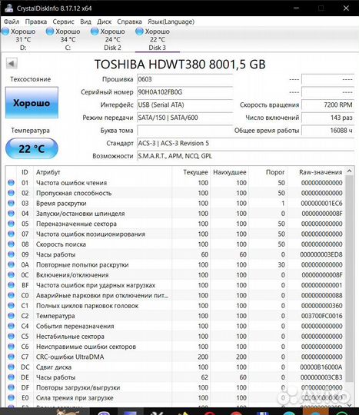Open the Справка menu

[129, 22]
